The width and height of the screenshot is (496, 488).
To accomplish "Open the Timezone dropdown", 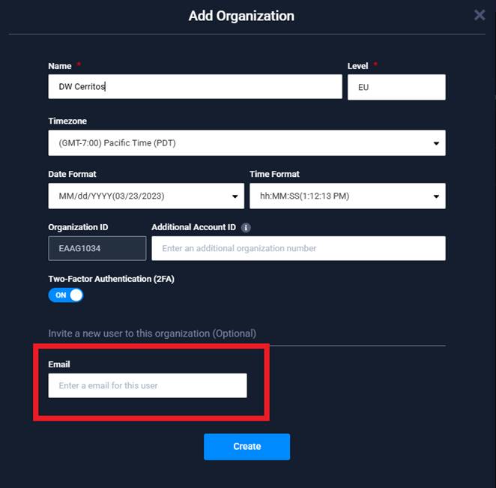I will [247, 143].
